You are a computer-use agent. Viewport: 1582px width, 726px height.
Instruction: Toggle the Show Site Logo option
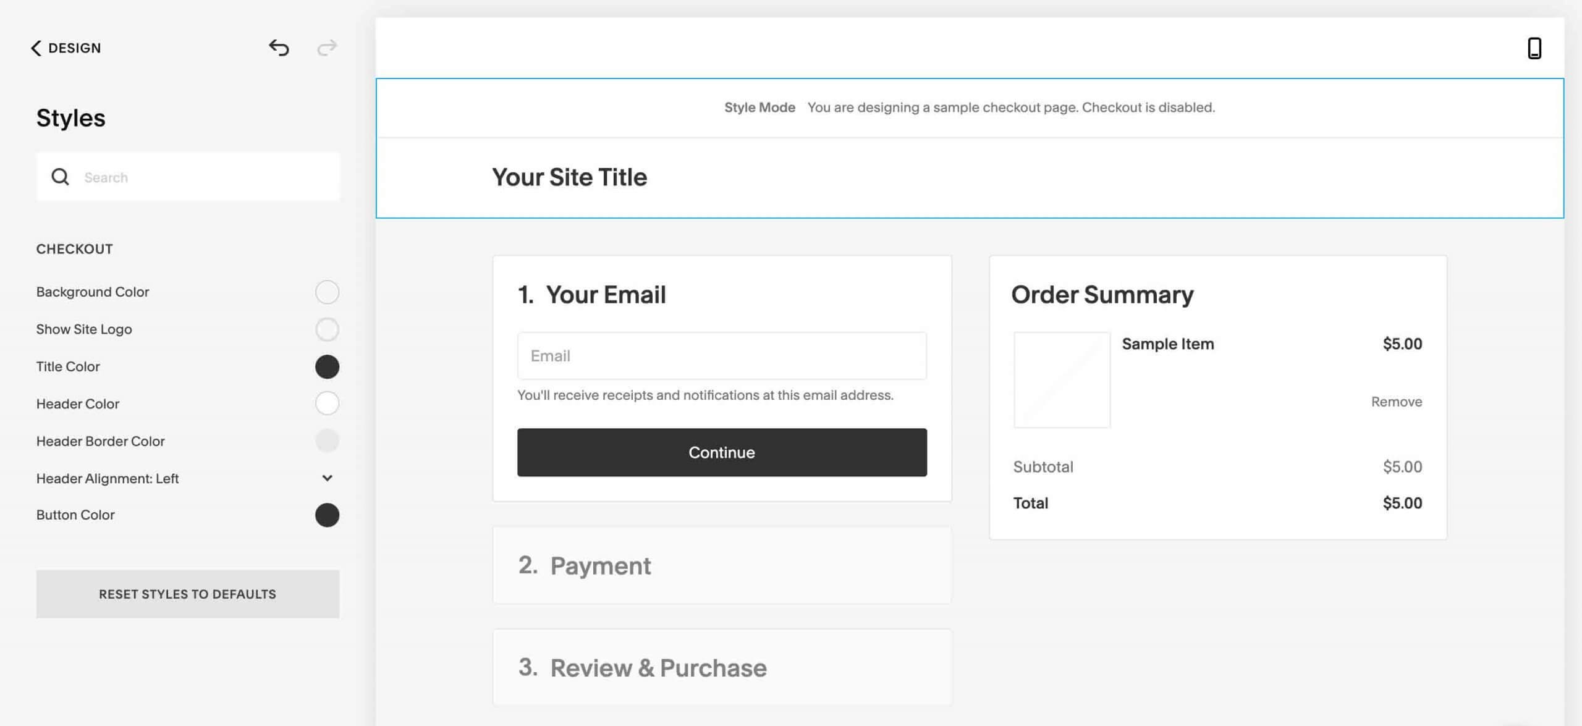click(327, 329)
